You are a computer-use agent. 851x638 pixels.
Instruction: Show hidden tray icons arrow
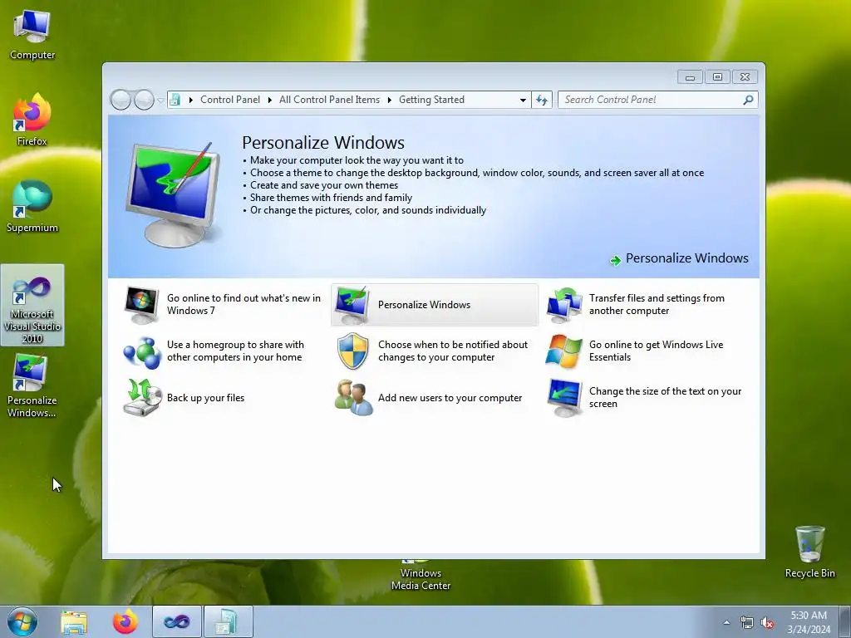click(726, 623)
